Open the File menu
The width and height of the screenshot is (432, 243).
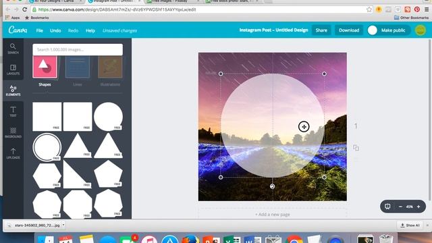point(39,30)
